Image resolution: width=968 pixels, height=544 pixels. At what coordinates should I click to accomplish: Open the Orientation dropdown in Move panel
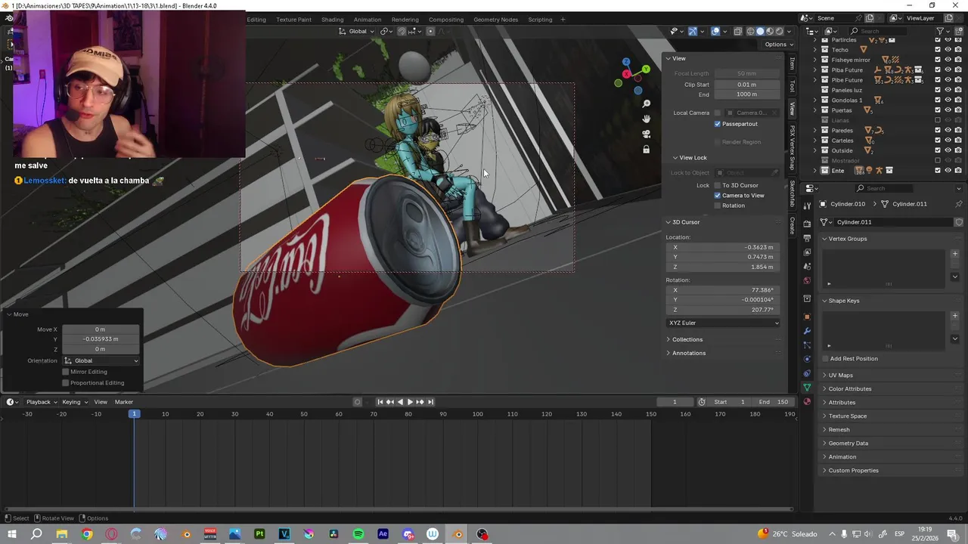coord(101,361)
